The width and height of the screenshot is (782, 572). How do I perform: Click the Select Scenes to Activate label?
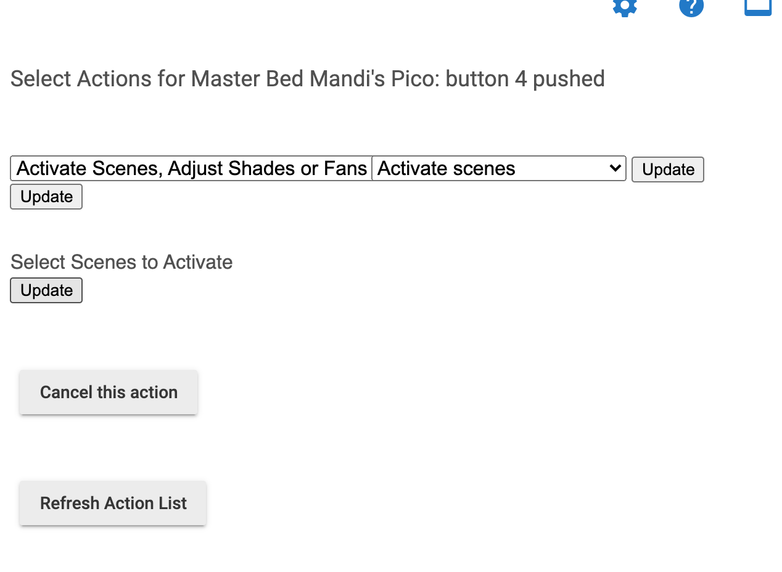point(121,262)
